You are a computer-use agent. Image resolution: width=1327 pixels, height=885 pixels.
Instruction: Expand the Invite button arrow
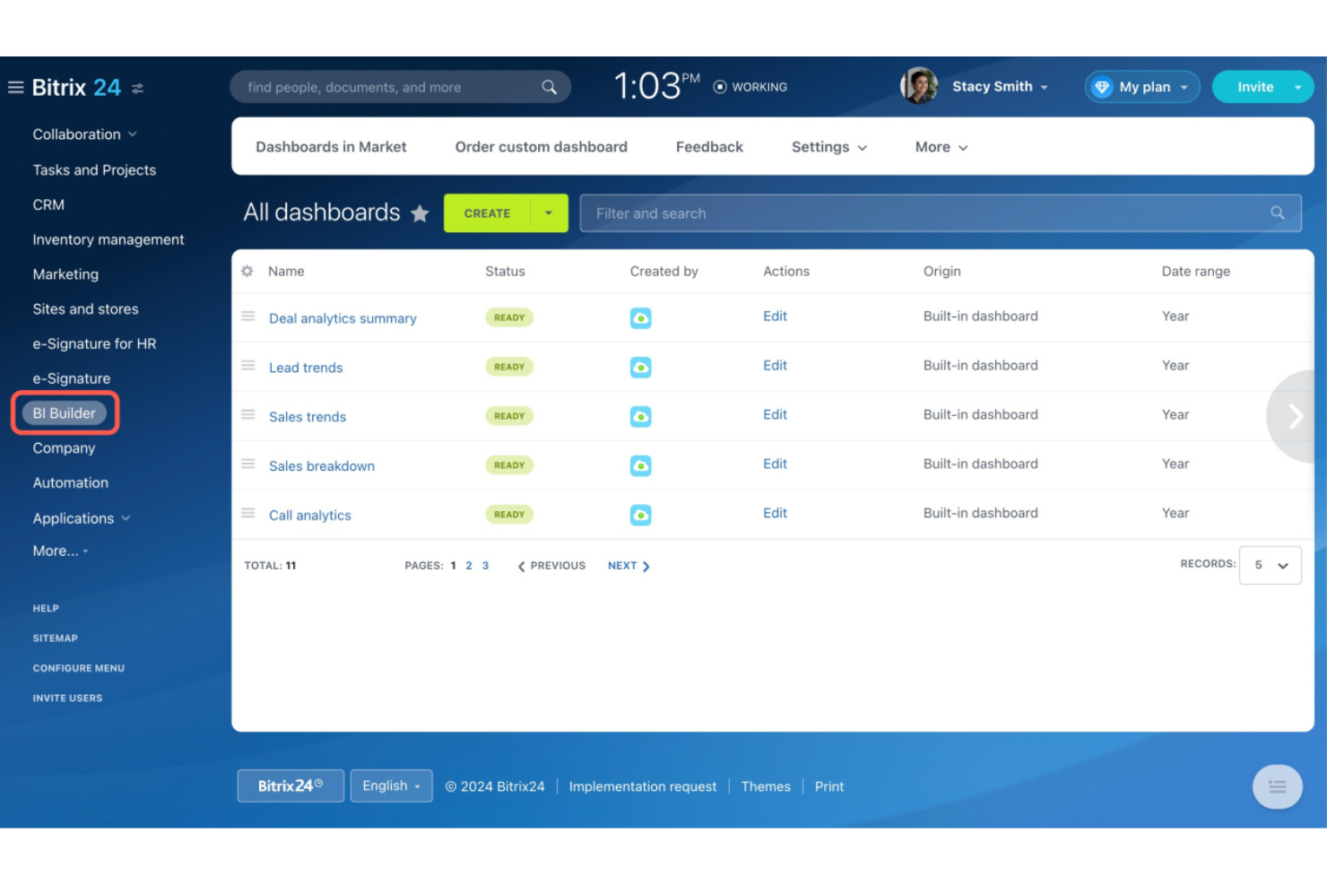click(1297, 87)
